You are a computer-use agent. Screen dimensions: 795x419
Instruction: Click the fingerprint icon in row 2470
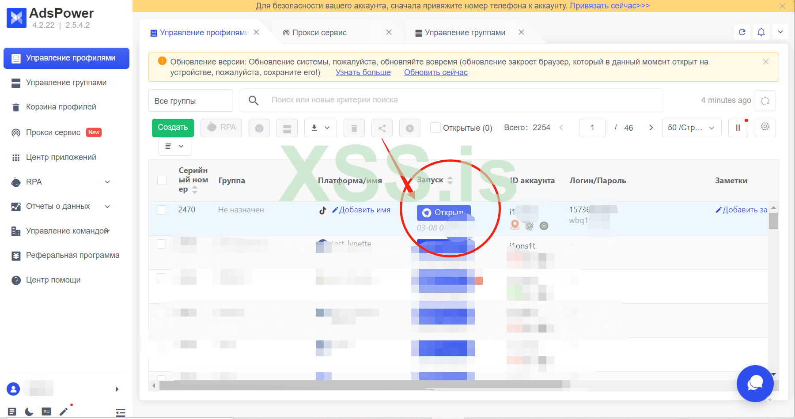[x=529, y=226]
